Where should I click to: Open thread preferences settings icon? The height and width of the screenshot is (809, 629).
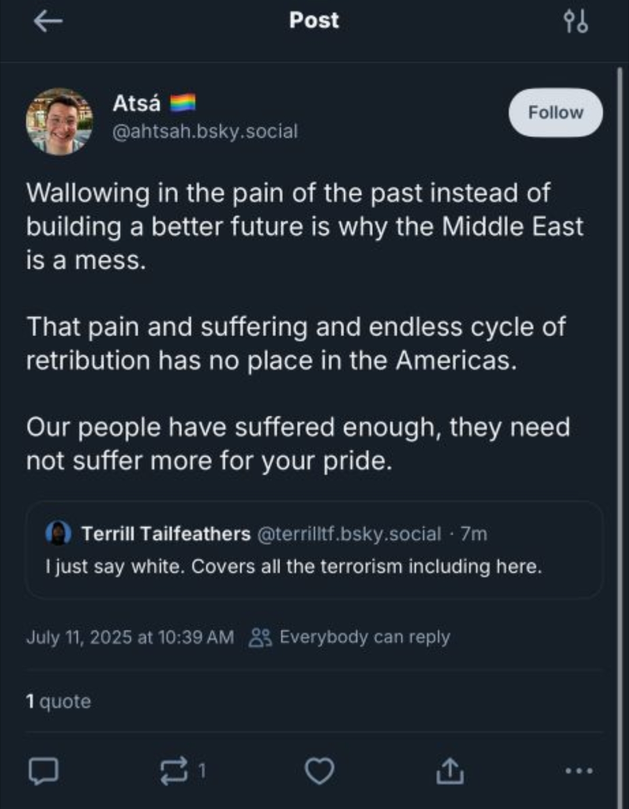coord(575,22)
